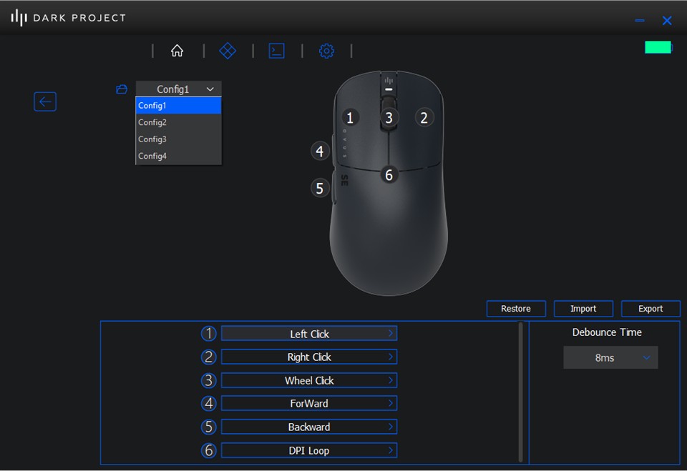Click the profile folder icon beside Config1

point(122,89)
